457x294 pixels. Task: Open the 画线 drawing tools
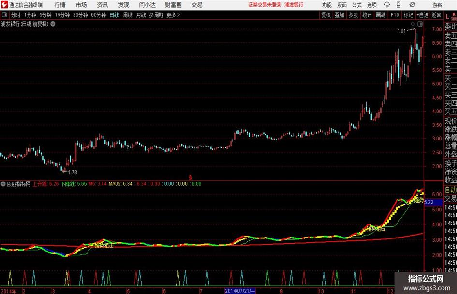pyautogui.click(x=381, y=15)
